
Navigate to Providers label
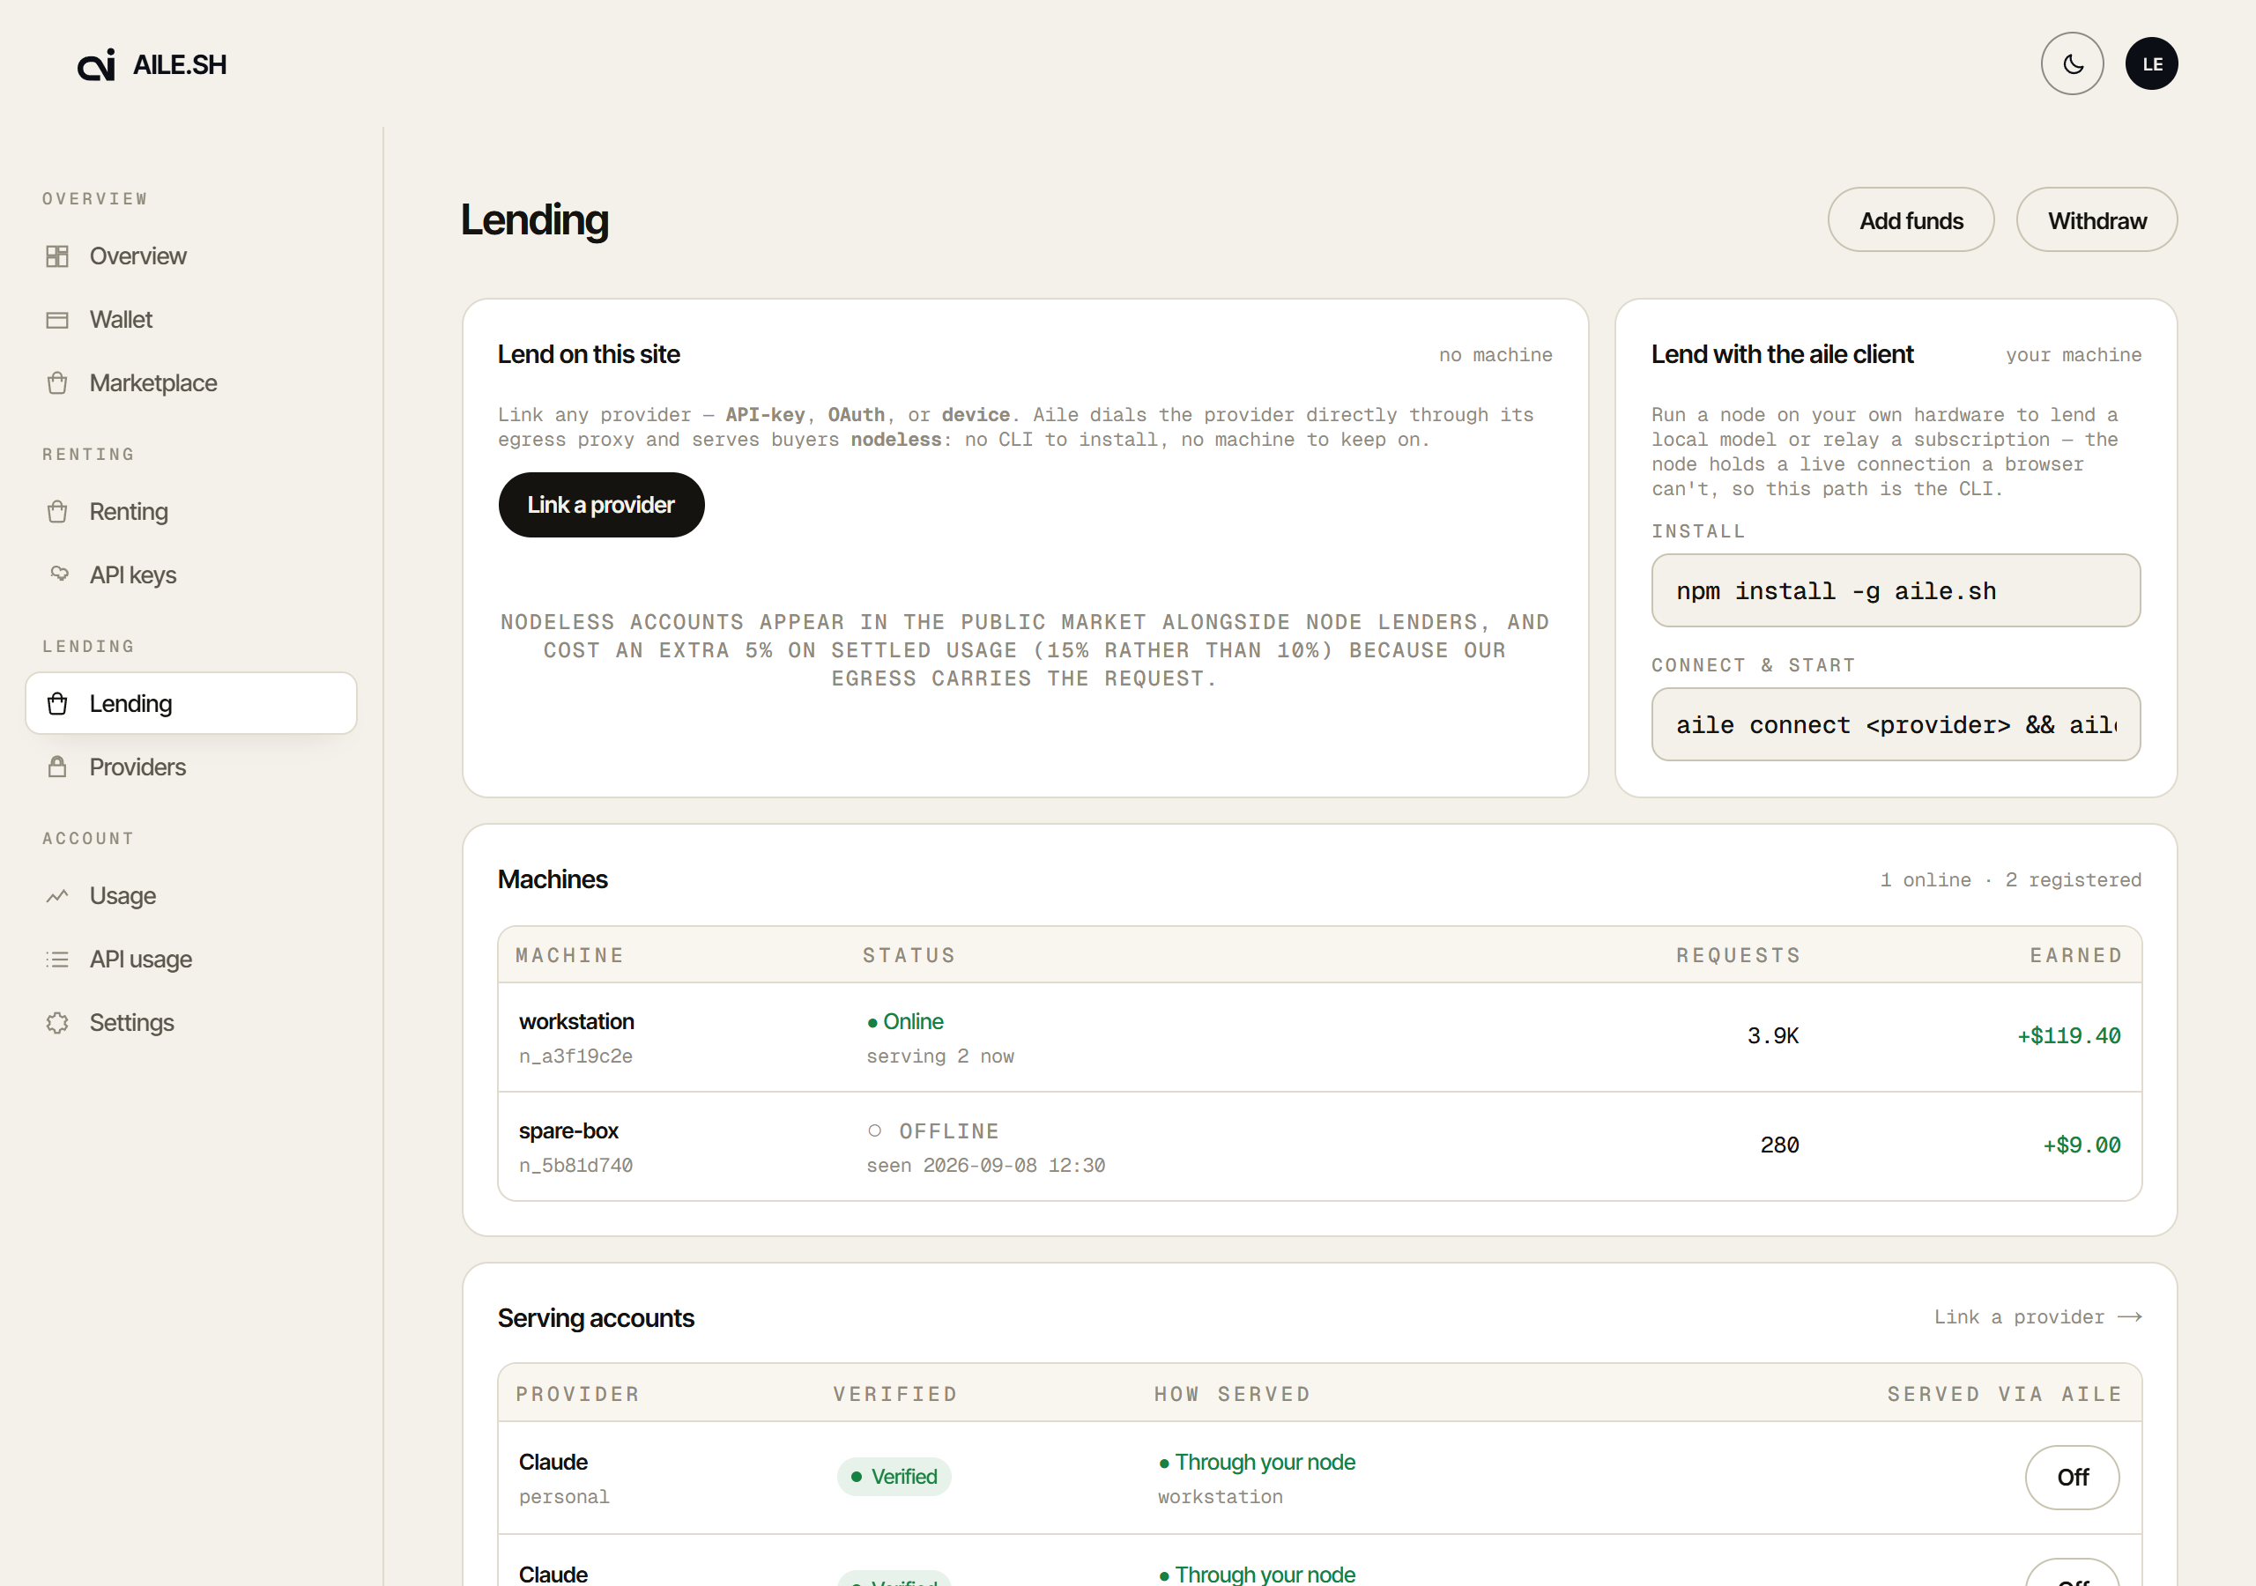pos(137,767)
